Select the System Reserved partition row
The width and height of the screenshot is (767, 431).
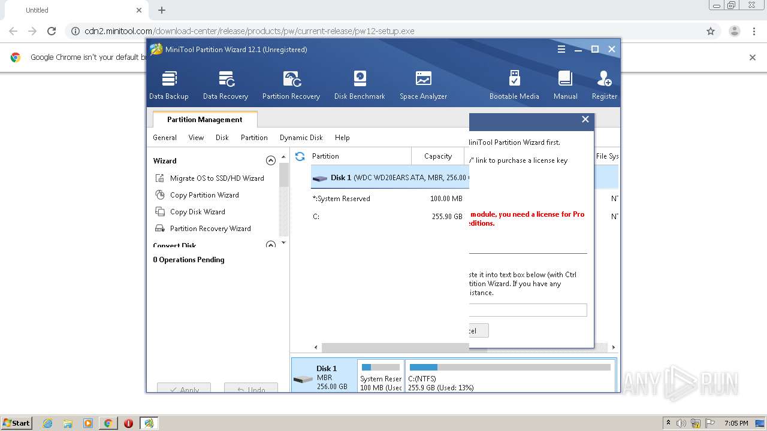(x=390, y=199)
